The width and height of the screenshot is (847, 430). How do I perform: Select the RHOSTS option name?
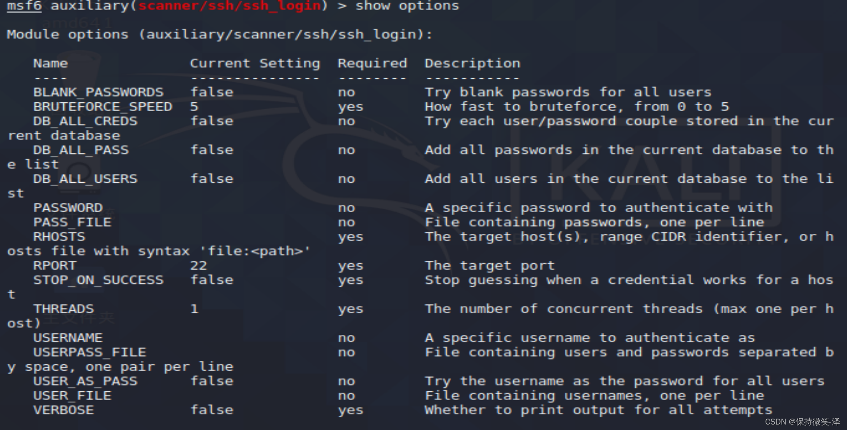[x=59, y=237]
